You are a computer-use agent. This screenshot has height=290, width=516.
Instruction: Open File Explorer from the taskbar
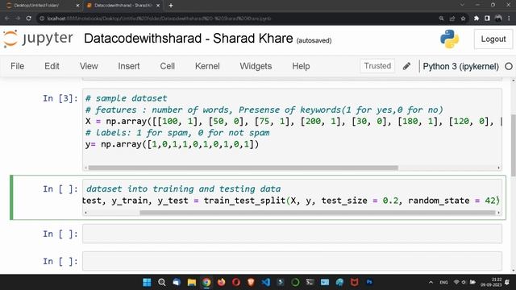192,282
